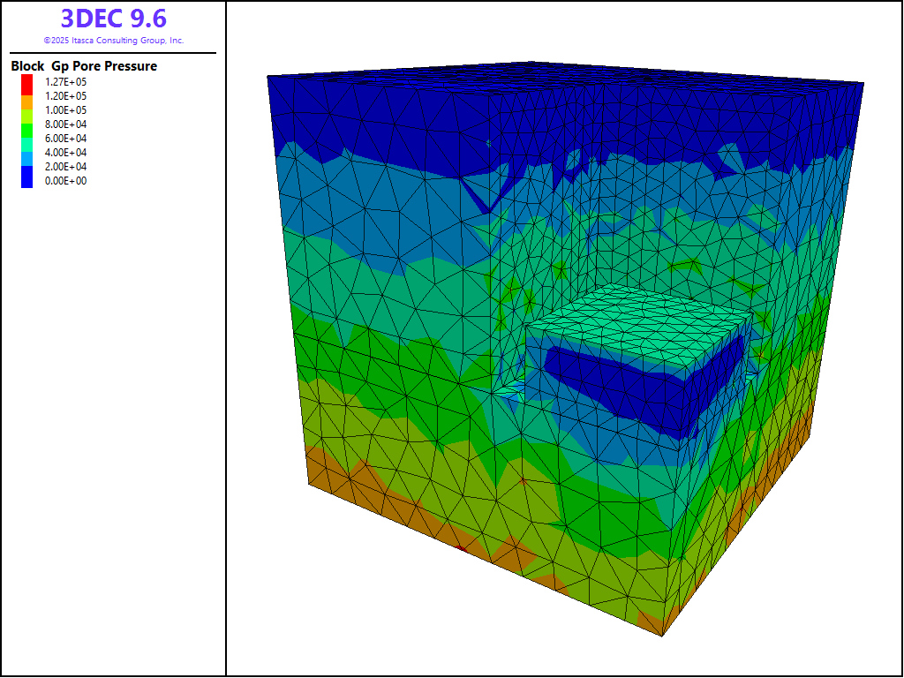
Task: Select the 6.00E+04 legend value label
Action: click(x=65, y=139)
